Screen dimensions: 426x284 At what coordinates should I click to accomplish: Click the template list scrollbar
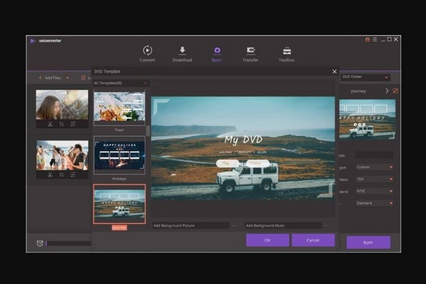tap(148, 131)
